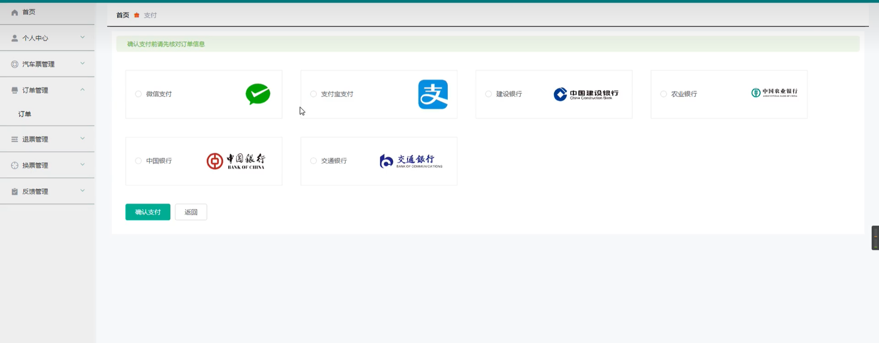
Task: Click the 确认支付 button
Action: click(148, 212)
